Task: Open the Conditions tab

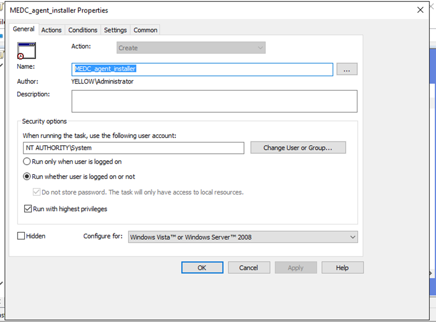Action: 83,30
